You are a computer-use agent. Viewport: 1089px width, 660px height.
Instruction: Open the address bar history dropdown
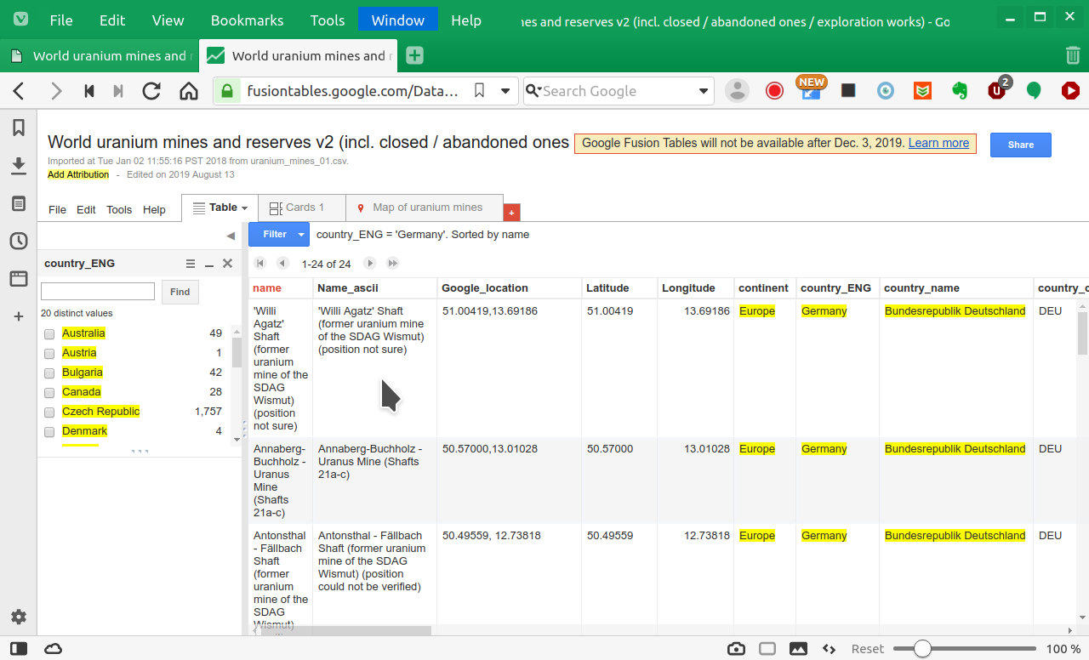point(505,91)
